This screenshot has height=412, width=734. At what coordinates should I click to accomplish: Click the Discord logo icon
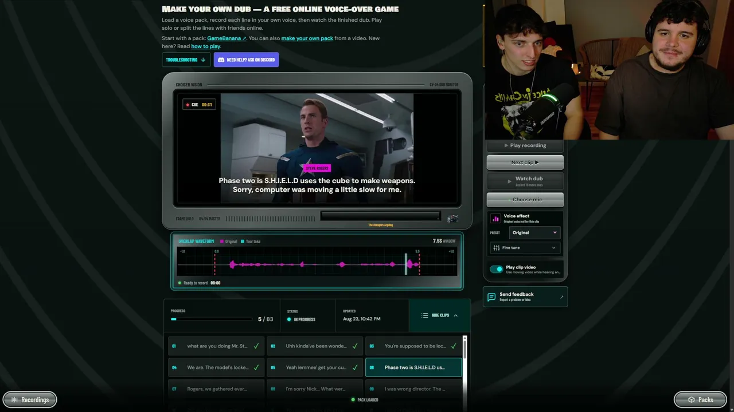pos(221,60)
